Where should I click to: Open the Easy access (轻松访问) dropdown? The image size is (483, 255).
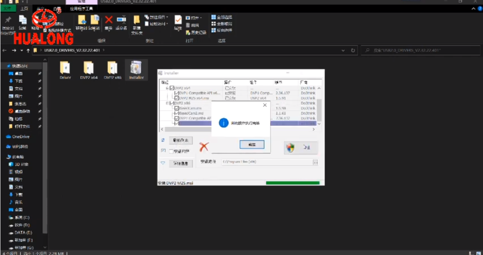[157, 24]
